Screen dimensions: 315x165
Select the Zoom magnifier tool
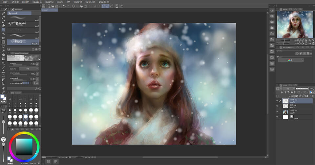(x=4, y=63)
